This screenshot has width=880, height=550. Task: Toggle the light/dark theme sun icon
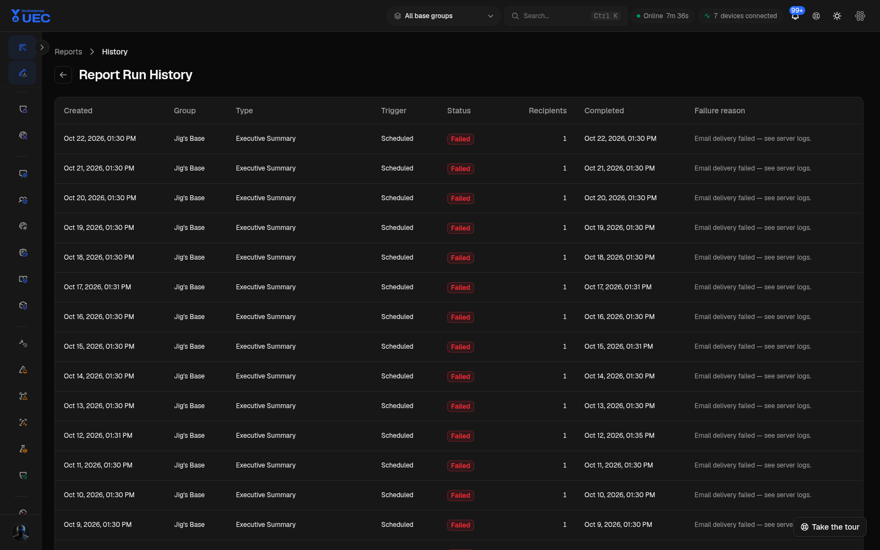(837, 16)
